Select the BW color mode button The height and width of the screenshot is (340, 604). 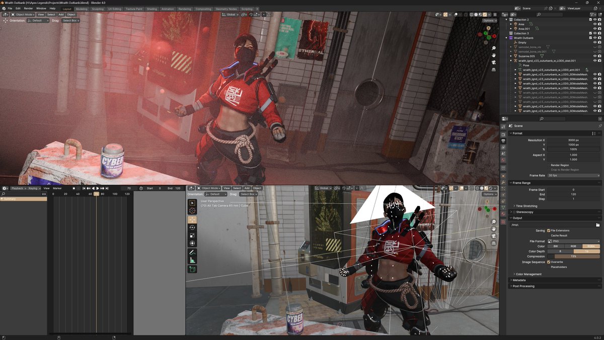click(x=556, y=246)
